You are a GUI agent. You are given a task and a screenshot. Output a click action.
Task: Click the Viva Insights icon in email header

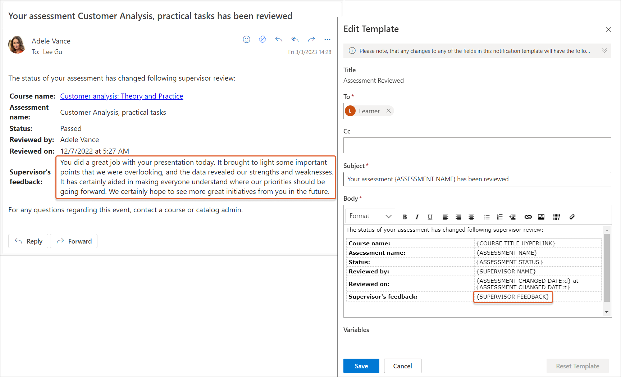click(x=262, y=40)
